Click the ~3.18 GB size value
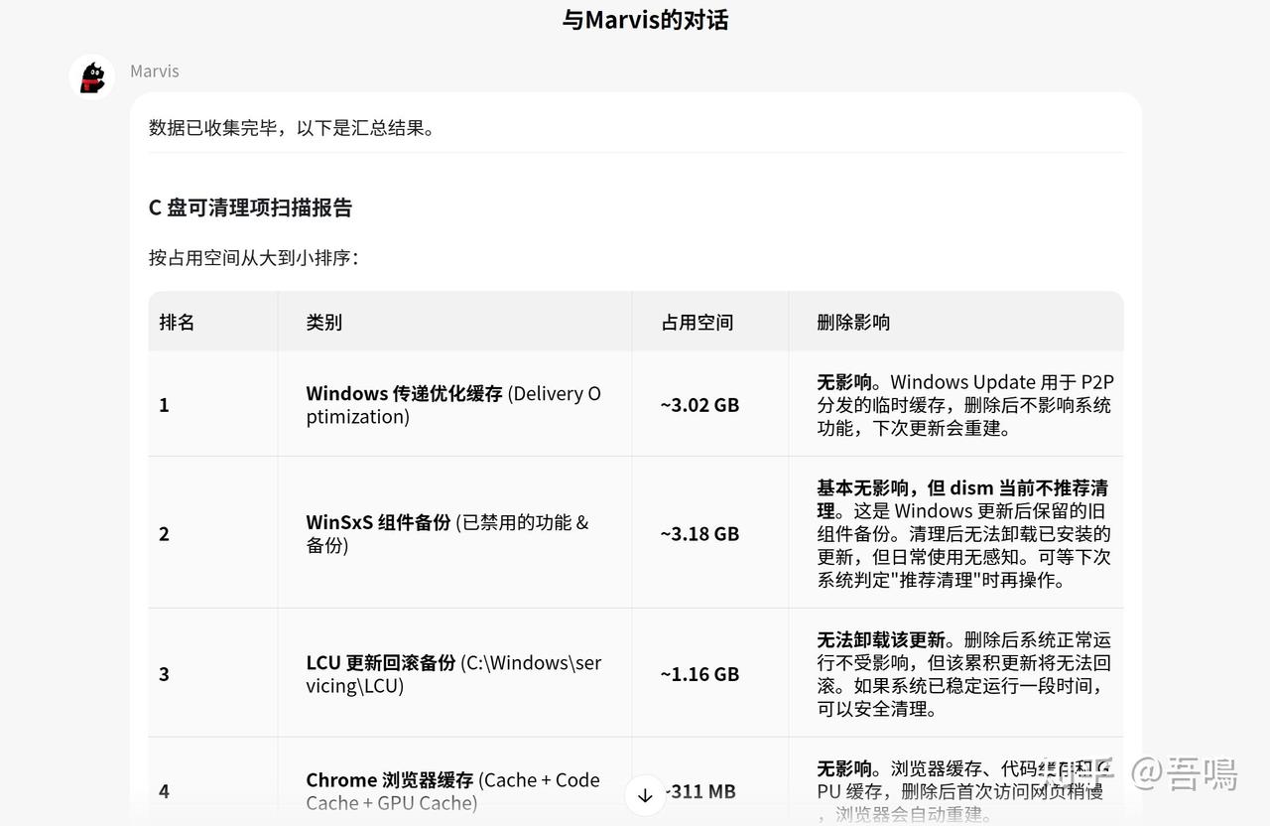 pos(699,533)
